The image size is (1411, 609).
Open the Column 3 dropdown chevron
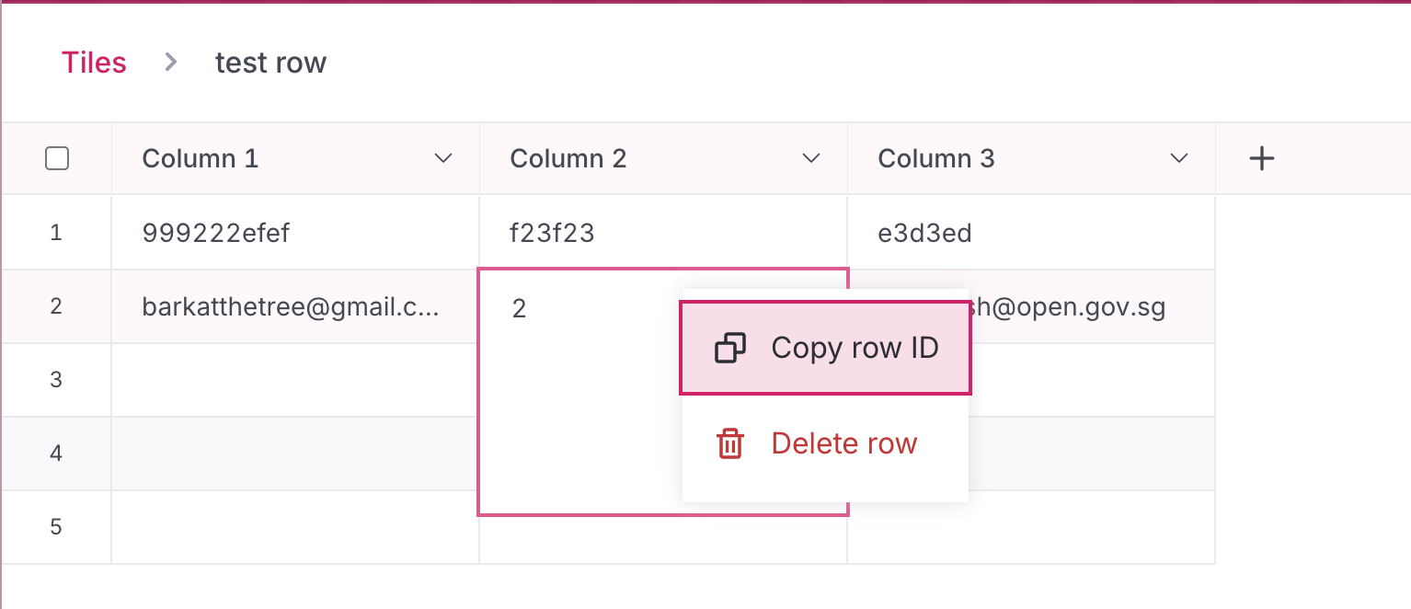[1179, 159]
